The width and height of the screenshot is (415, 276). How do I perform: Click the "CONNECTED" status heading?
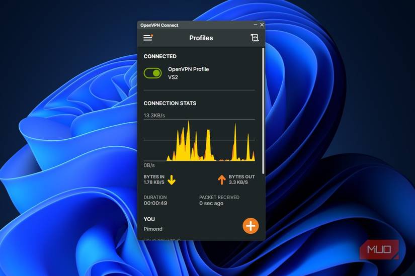tap(160, 56)
